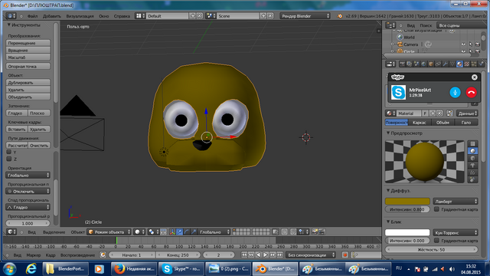Open Режим объекта mode dropdown
Image resolution: width=490 pixels, height=276 pixels.
click(x=109, y=232)
